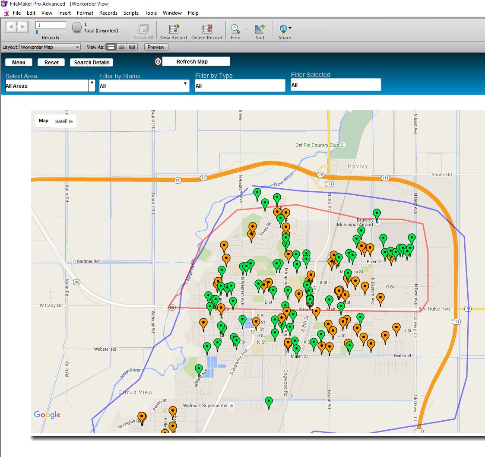Select the Map view type
485x457 pixels.
point(44,121)
